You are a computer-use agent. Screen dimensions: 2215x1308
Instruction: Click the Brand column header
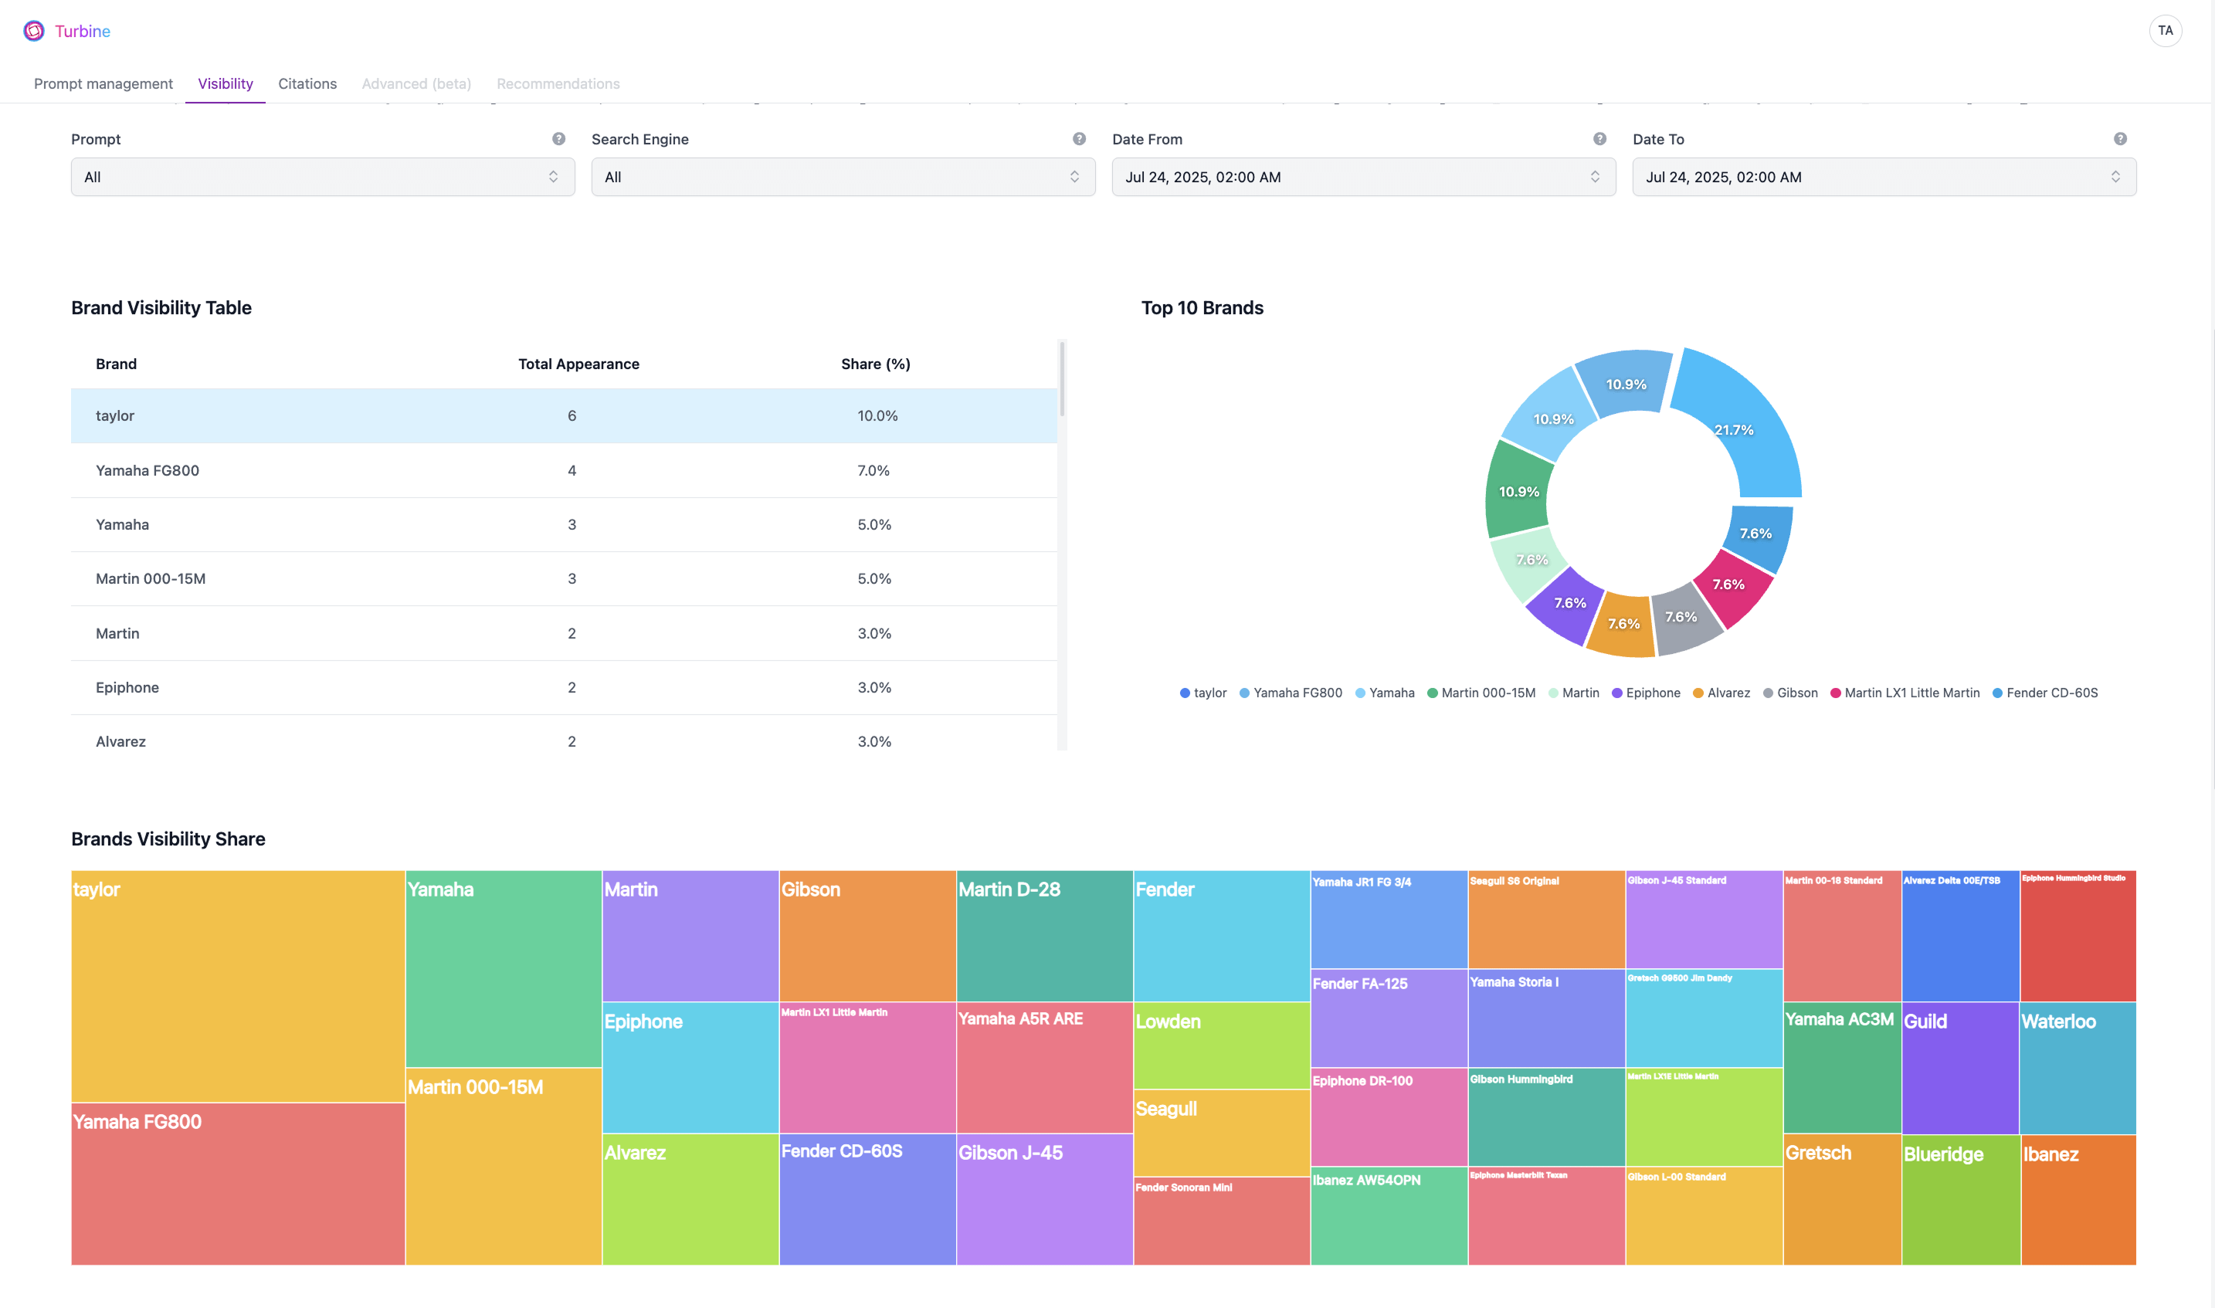coord(117,364)
